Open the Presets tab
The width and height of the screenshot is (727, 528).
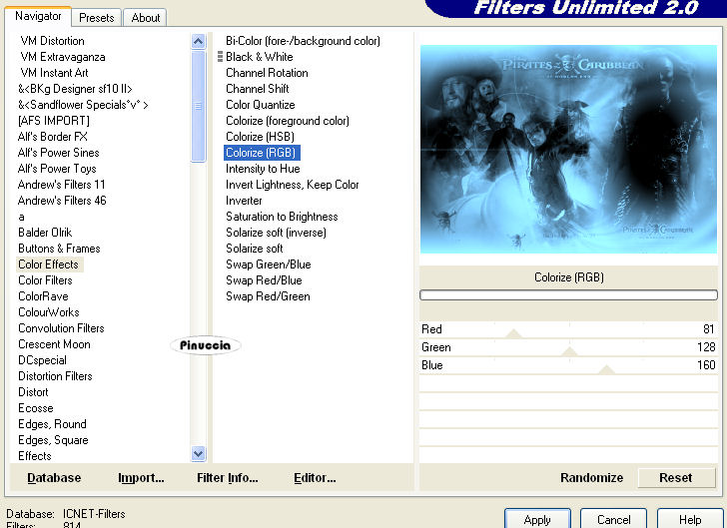click(x=97, y=18)
